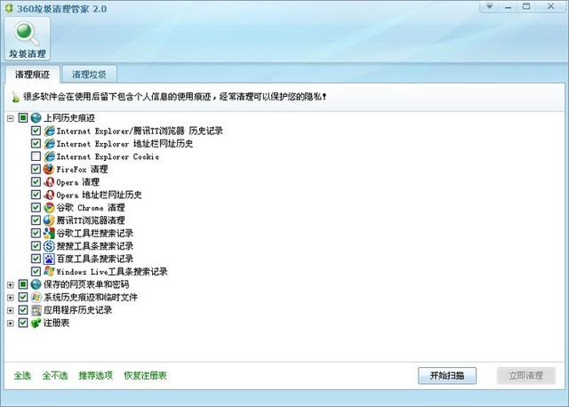Click the Windows Live icon beside Windows Live工具条搜索记录
The width and height of the screenshot is (569, 407).
tap(49, 271)
